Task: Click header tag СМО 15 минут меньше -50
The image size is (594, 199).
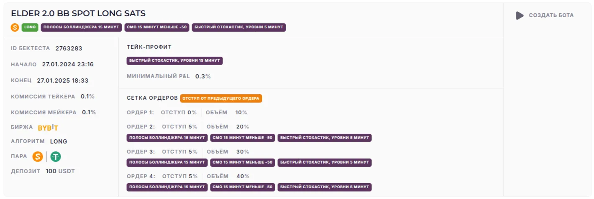Action: click(157, 28)
